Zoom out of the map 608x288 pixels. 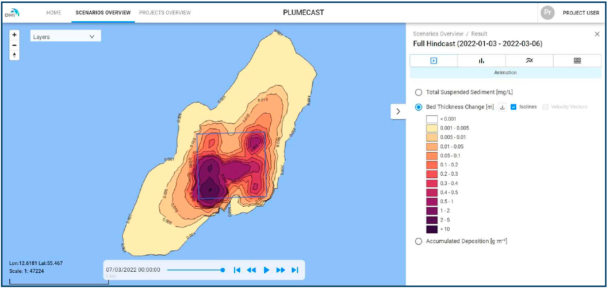pyautogui.click(x=14, y=45)
